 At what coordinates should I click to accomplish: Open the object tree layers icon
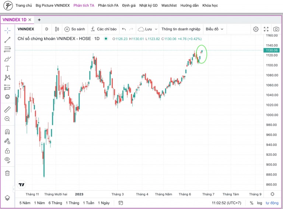point(7,198)
